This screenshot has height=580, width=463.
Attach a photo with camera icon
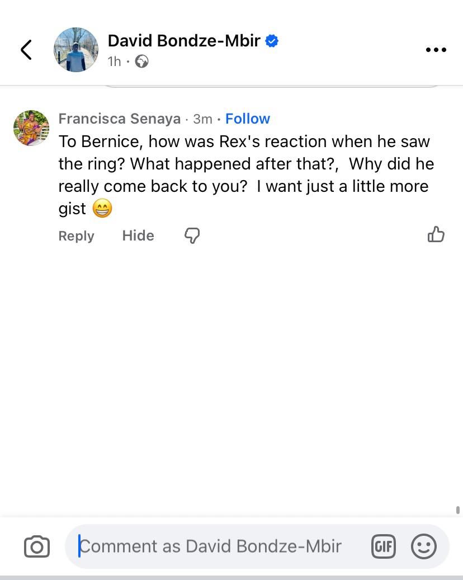(37, 546)
